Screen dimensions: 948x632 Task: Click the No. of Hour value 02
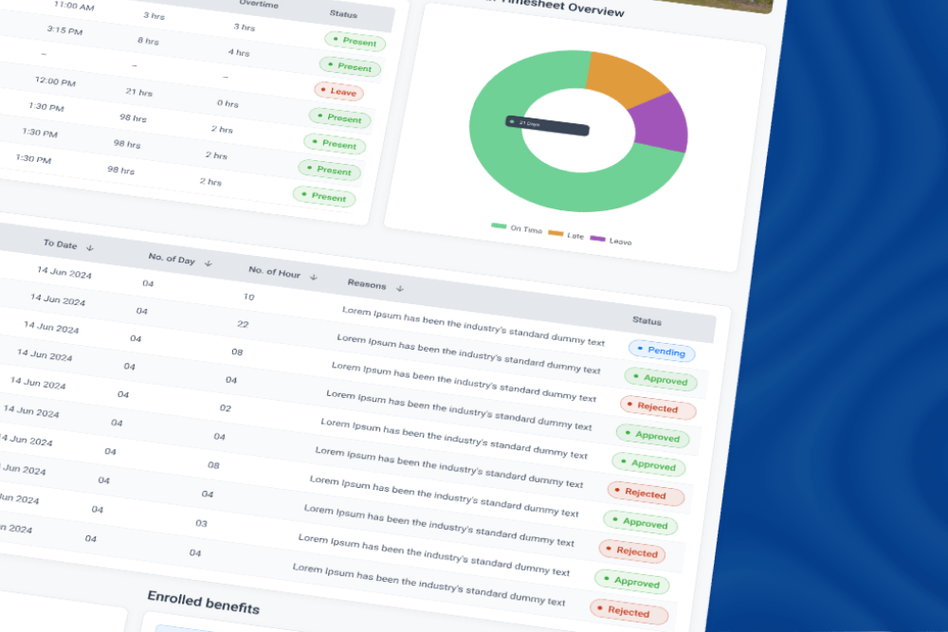pyautogui.click(x=226, y=407)
